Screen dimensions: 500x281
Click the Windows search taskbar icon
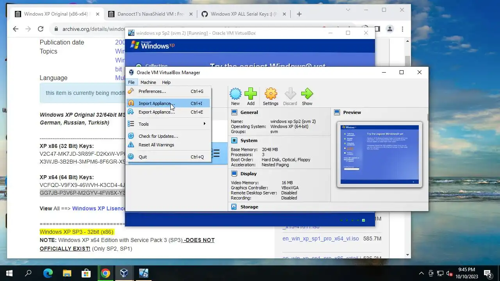[x=28, y=273]
